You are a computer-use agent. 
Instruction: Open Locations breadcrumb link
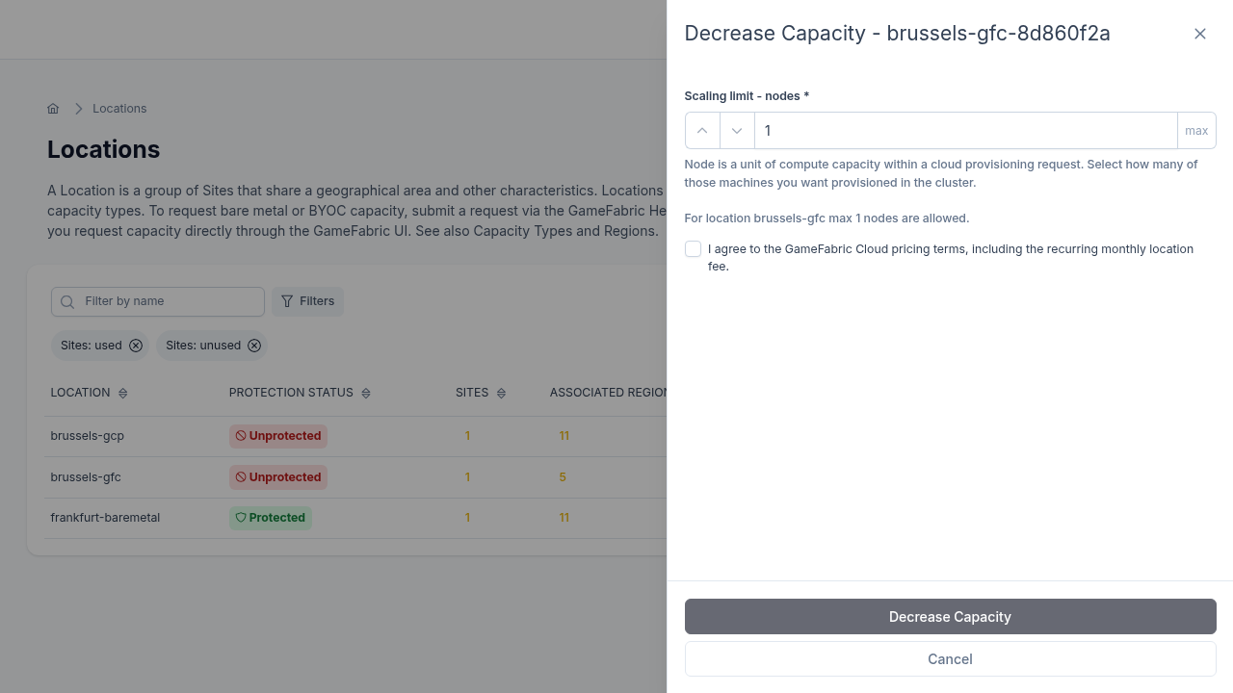coord(119,109)
